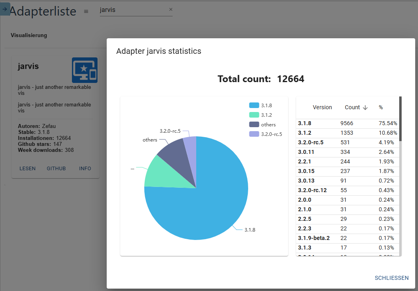This screenshot has height=291, width=418.
Task: Open the LESEN link on jarvis card
Action: click(x=28, y=169)
